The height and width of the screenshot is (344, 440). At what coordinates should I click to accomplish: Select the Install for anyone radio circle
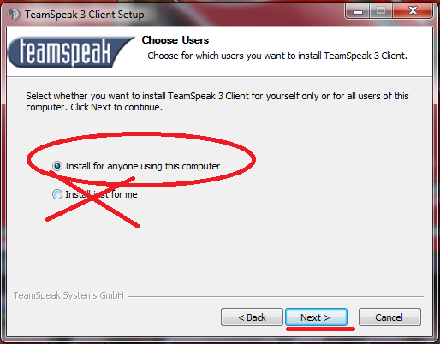tap(57, 166)
